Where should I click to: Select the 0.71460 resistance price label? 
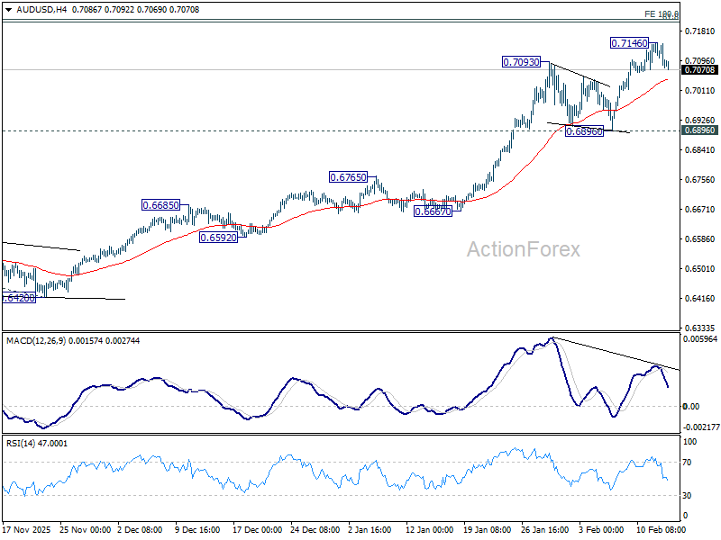pos(628,41)
